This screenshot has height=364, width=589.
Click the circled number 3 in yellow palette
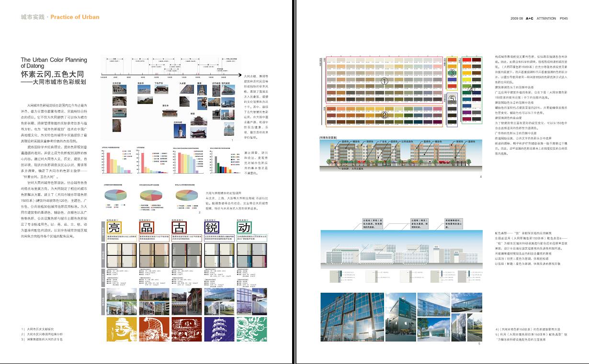pyautogui.click(x=452, y=73)
